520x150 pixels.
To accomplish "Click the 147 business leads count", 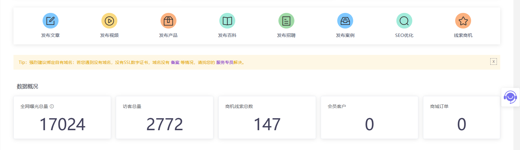I will [x=267, y=124].
